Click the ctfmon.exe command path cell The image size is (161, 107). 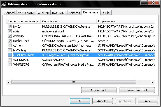tap(67, 46)
